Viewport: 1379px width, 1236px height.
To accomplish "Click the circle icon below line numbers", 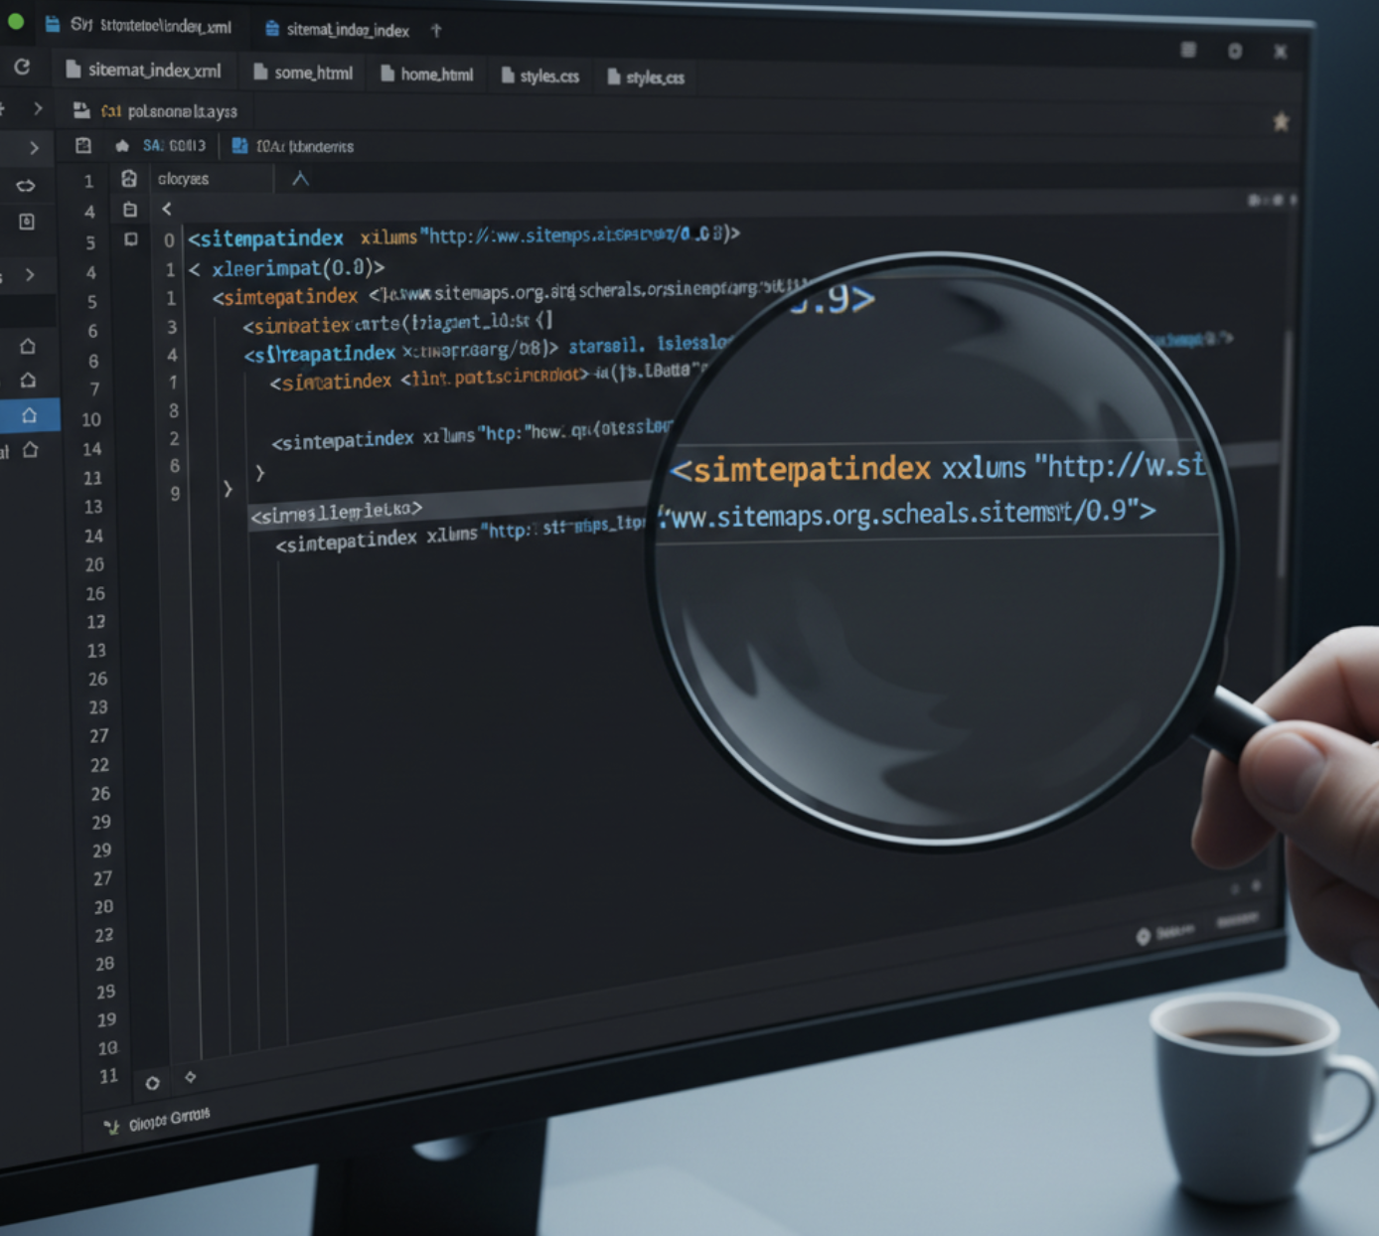I will point(152,1083).
